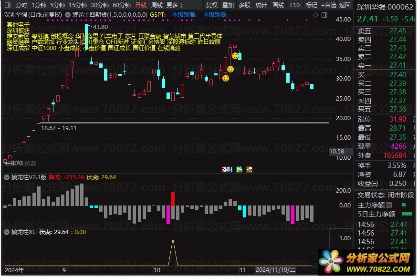This screenshot has width=418, height=277.
Task: Click the 第三代半导体 concept tag
Action: 205,36
